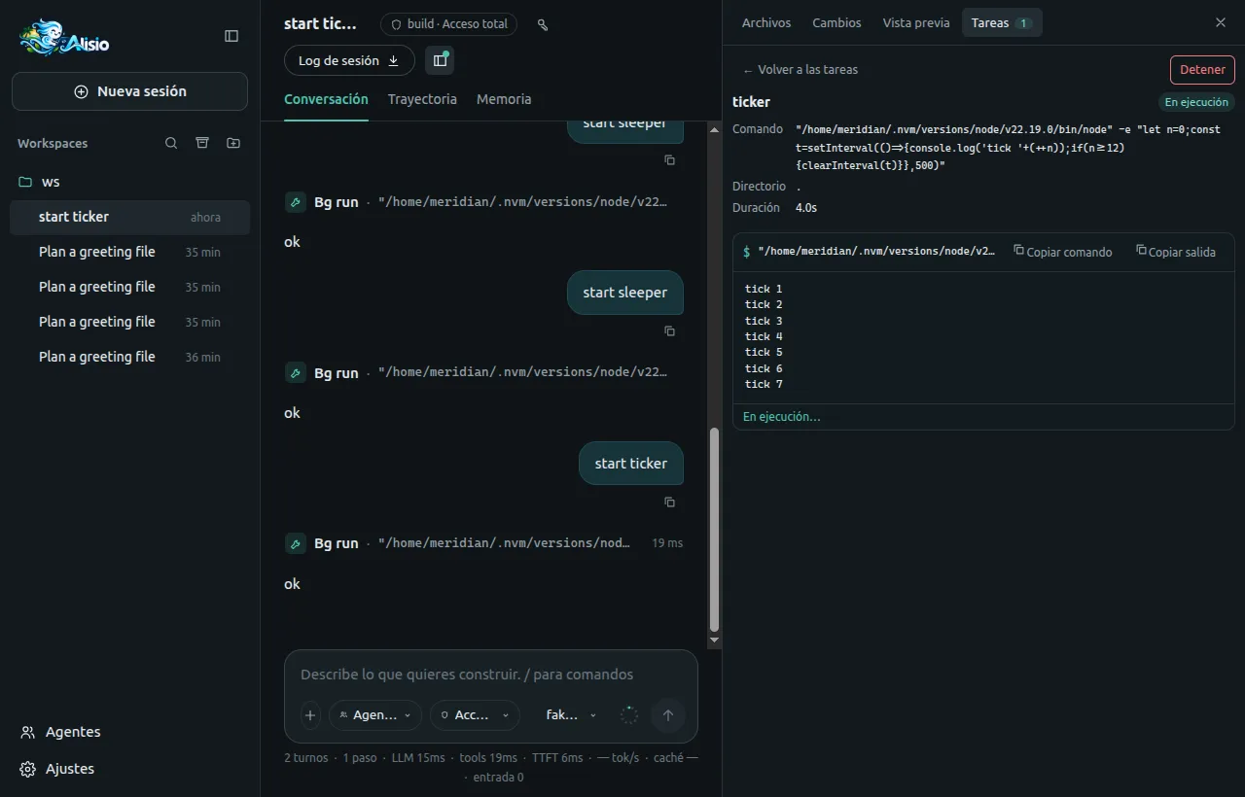Focus the 'Describe lo que quieres construir' input
Image resolution: width=1245 pixels, height=797 pixels.
[490, 675]
